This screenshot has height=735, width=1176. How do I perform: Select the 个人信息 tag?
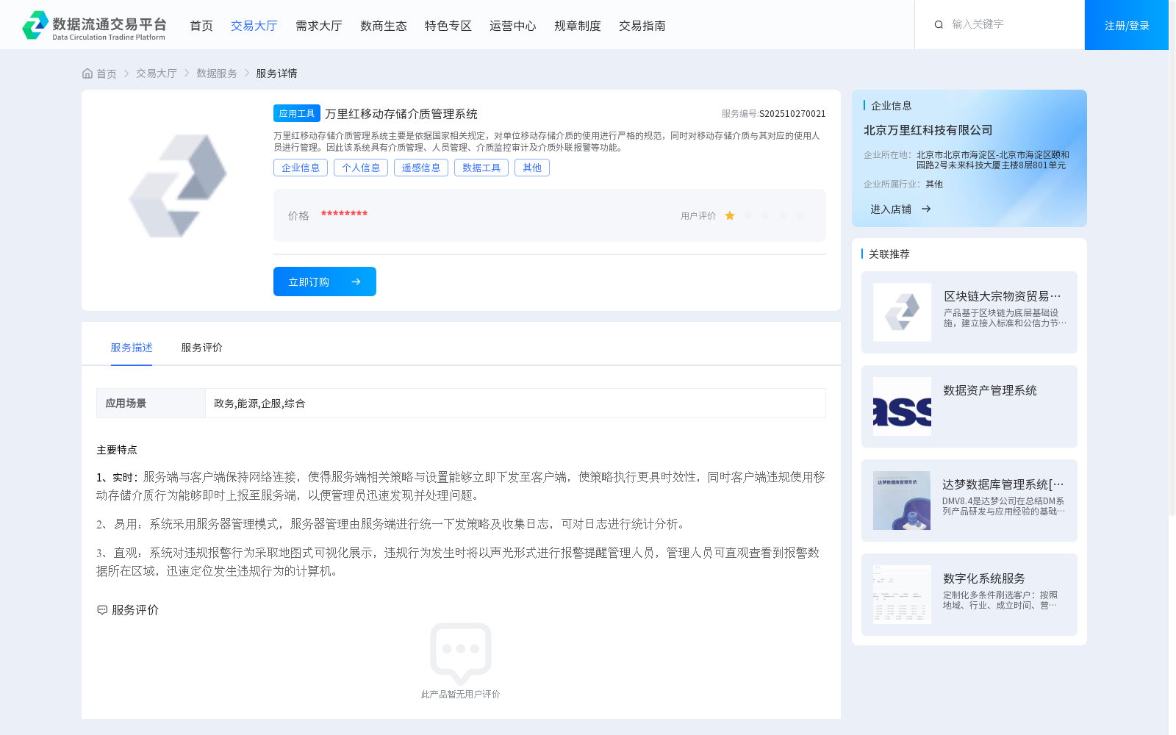(x=361, y=168)
